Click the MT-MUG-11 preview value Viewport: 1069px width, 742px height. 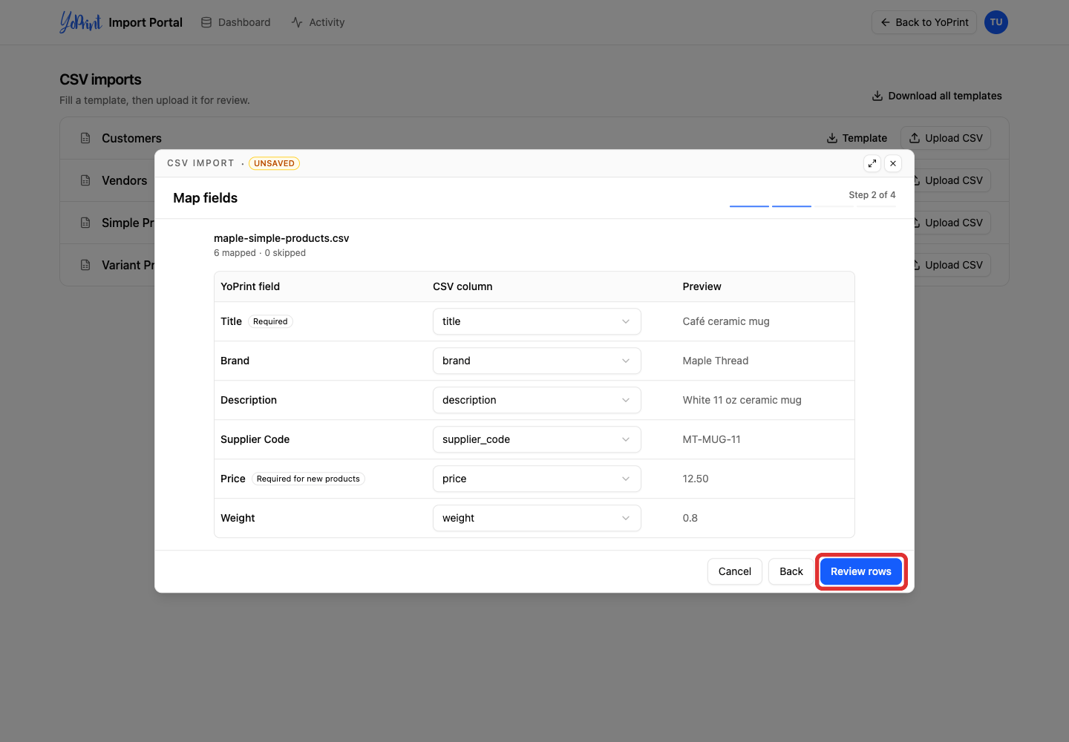point(712,439)
